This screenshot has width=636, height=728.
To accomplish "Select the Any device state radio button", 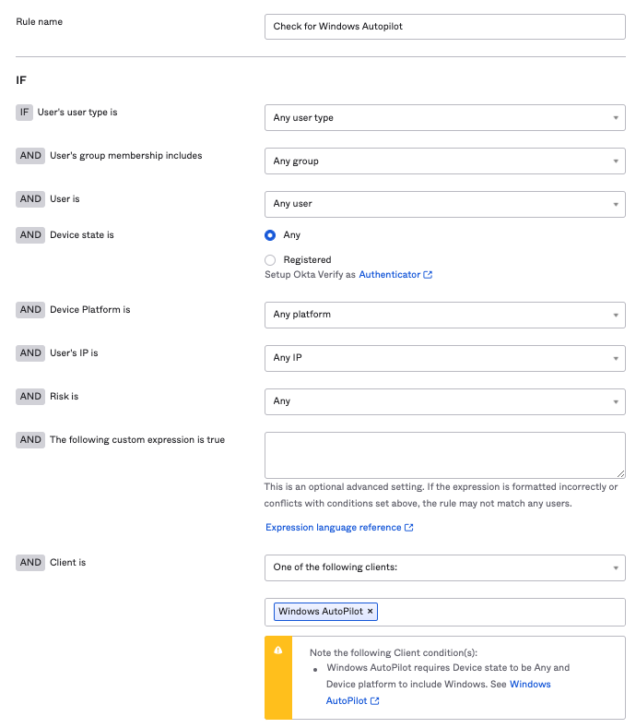I will pos(270,235).
